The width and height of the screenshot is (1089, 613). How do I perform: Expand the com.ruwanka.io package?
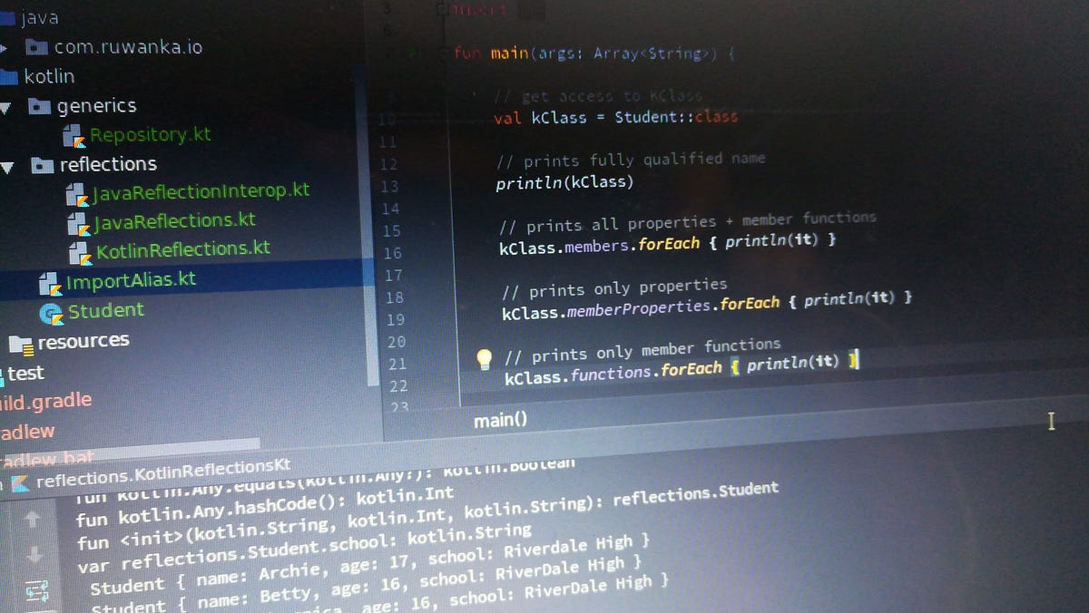[x=6, y=46]
